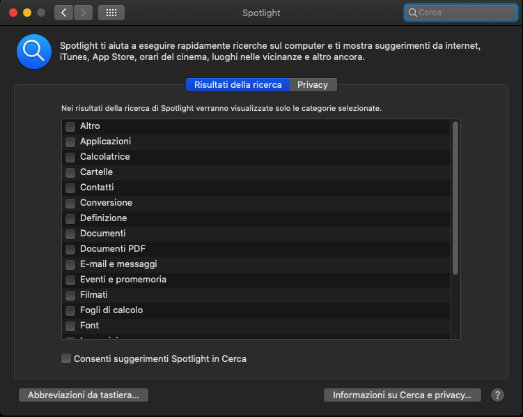This screenshot has height=417, width=523.
Task: Enable the Contatti checkbox
Action: coord(70,188)
